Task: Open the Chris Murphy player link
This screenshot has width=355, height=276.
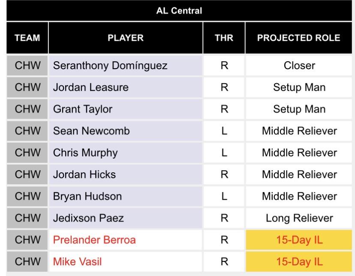Action: point(85,153)
